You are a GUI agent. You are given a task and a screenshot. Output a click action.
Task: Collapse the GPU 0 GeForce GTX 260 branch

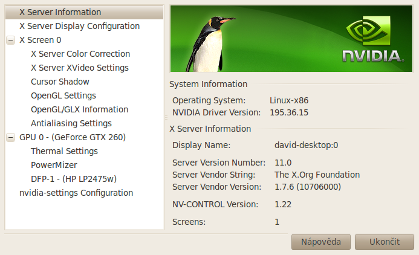(x=11, y=137)
